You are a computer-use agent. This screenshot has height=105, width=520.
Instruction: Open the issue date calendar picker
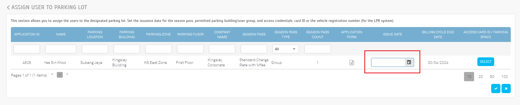pyautogui.click(x=409, y=62)
